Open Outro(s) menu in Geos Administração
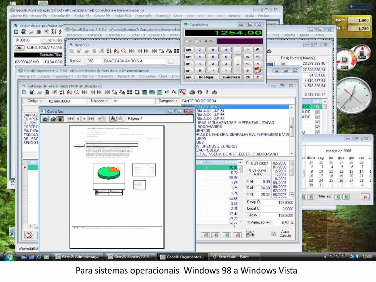The height and width of the screenshot is (282, 376). [x=163, y=16]
